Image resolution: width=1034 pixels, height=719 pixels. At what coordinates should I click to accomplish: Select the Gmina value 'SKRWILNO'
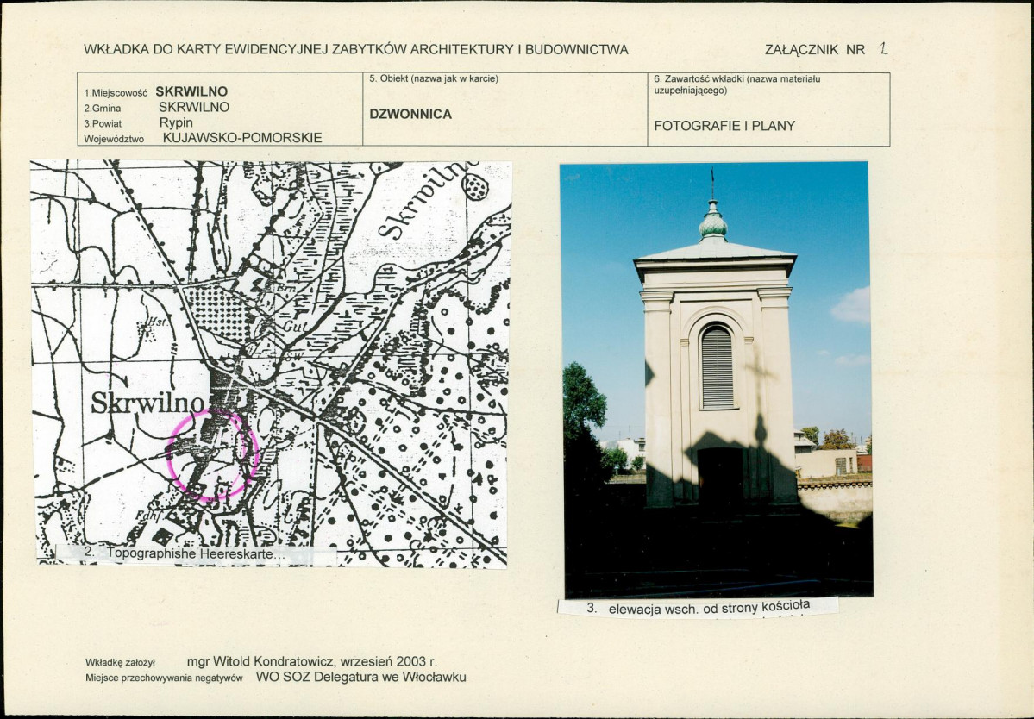click(x=194, y=107)
